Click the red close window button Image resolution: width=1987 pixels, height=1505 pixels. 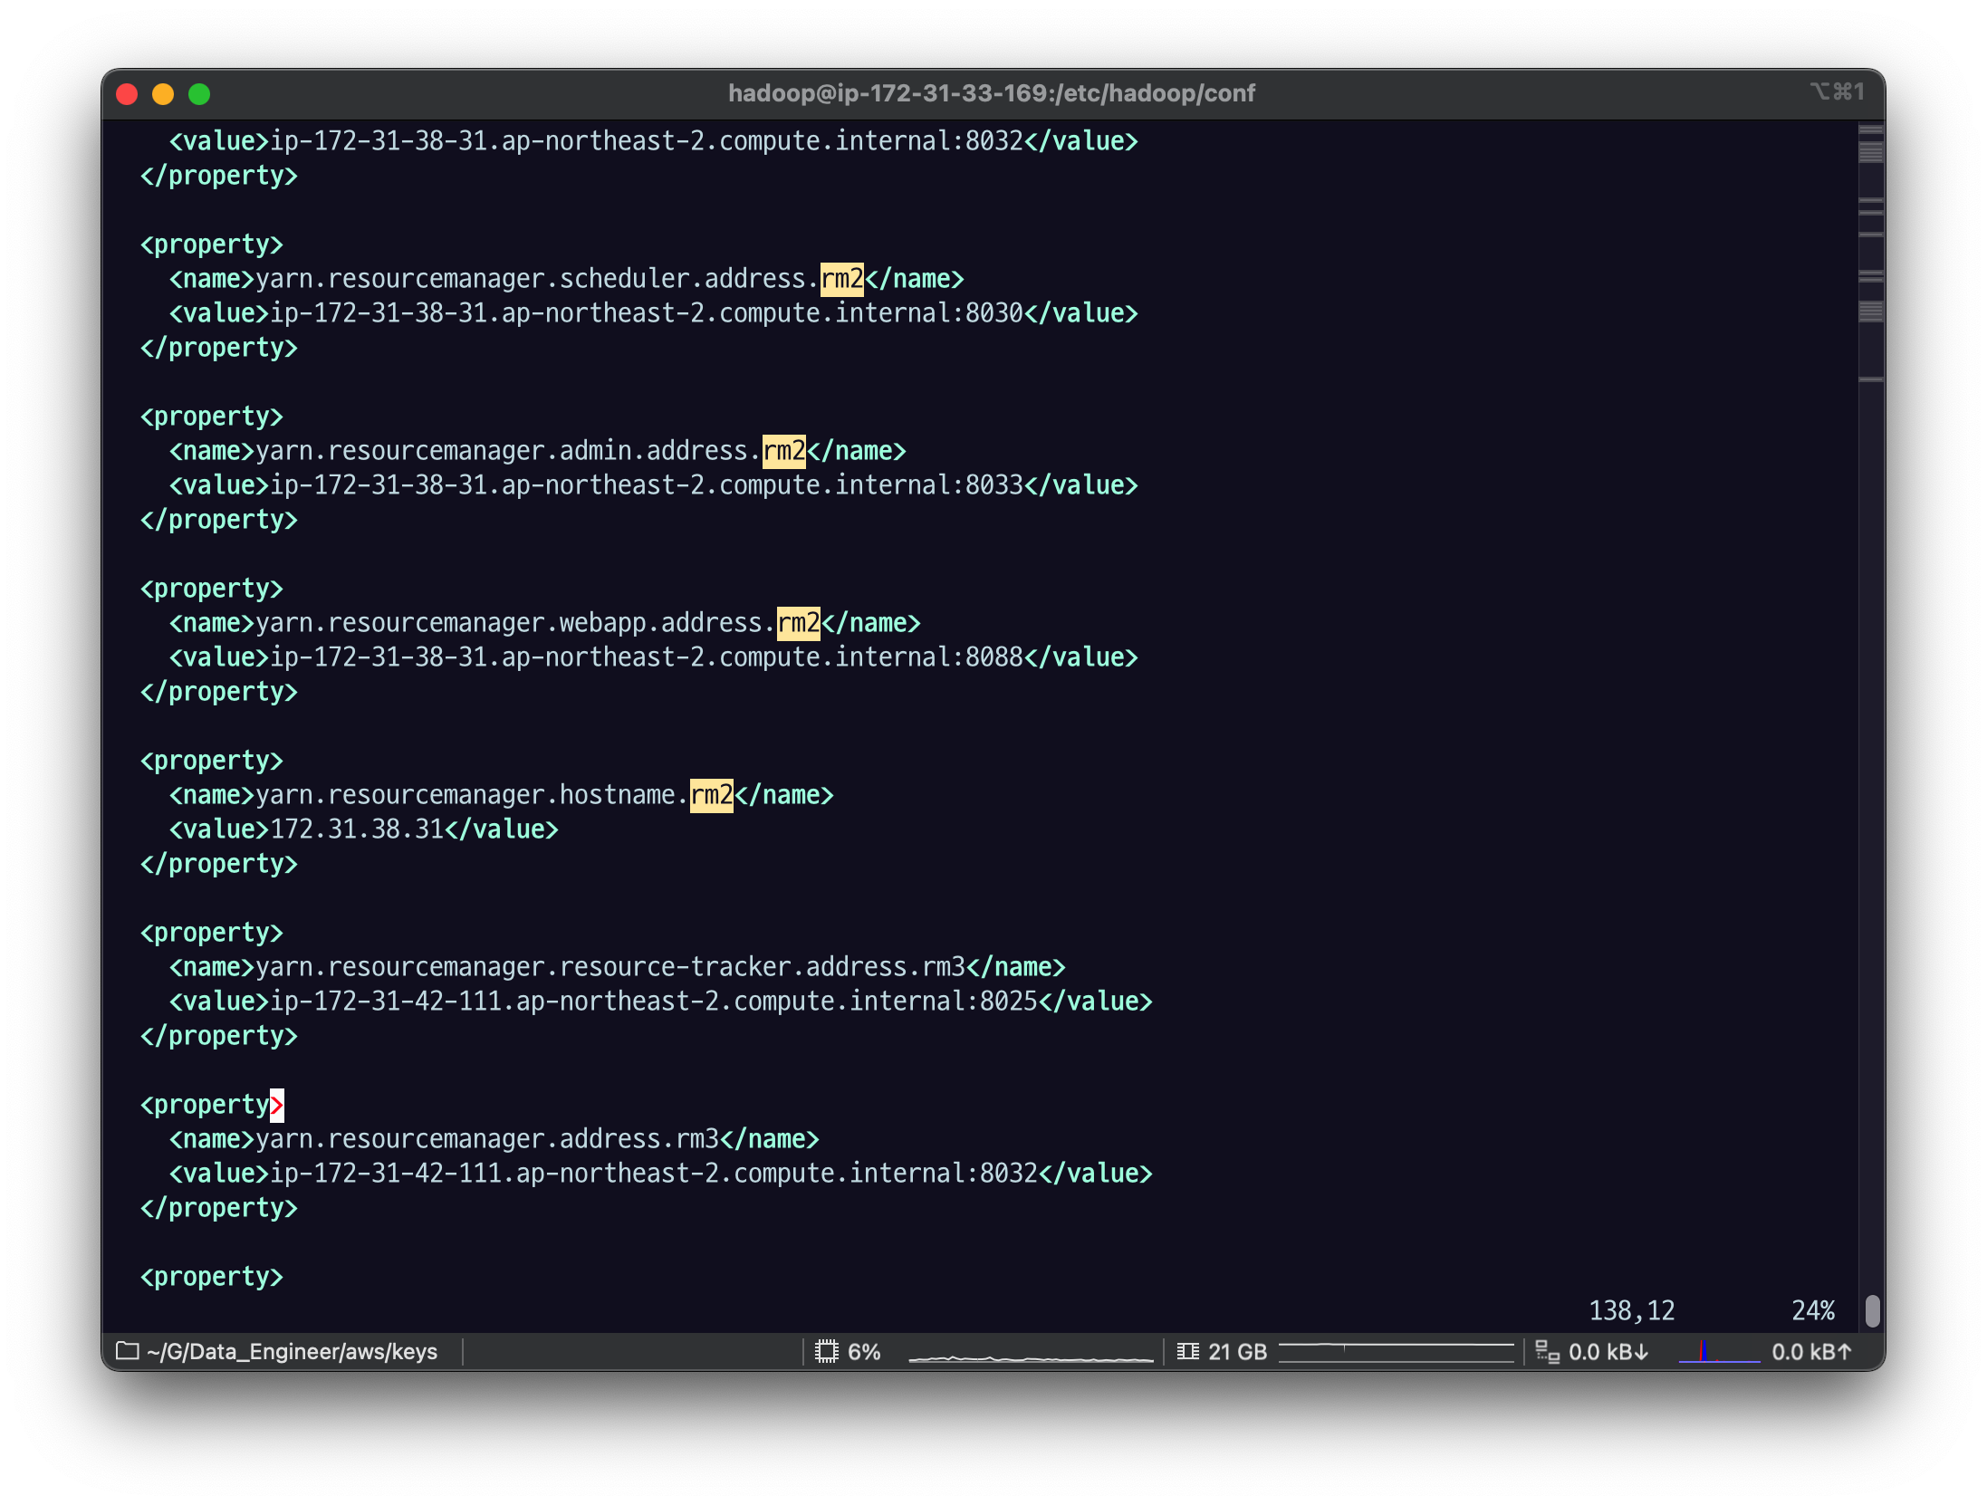(127, 94)
